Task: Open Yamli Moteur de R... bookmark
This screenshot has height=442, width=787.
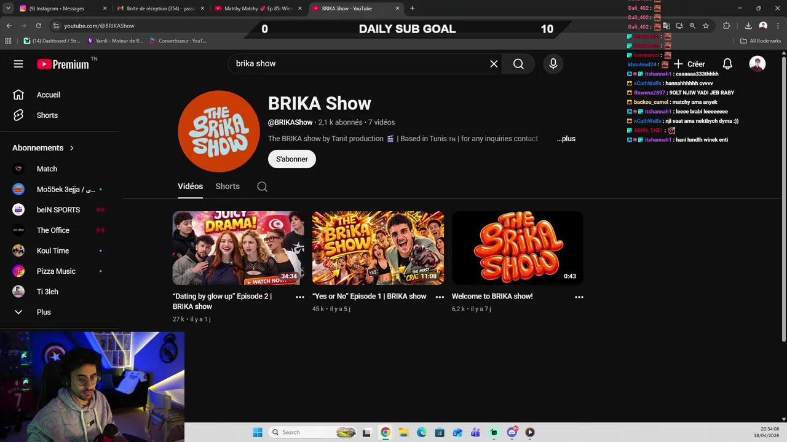Action: coord(115,41)
